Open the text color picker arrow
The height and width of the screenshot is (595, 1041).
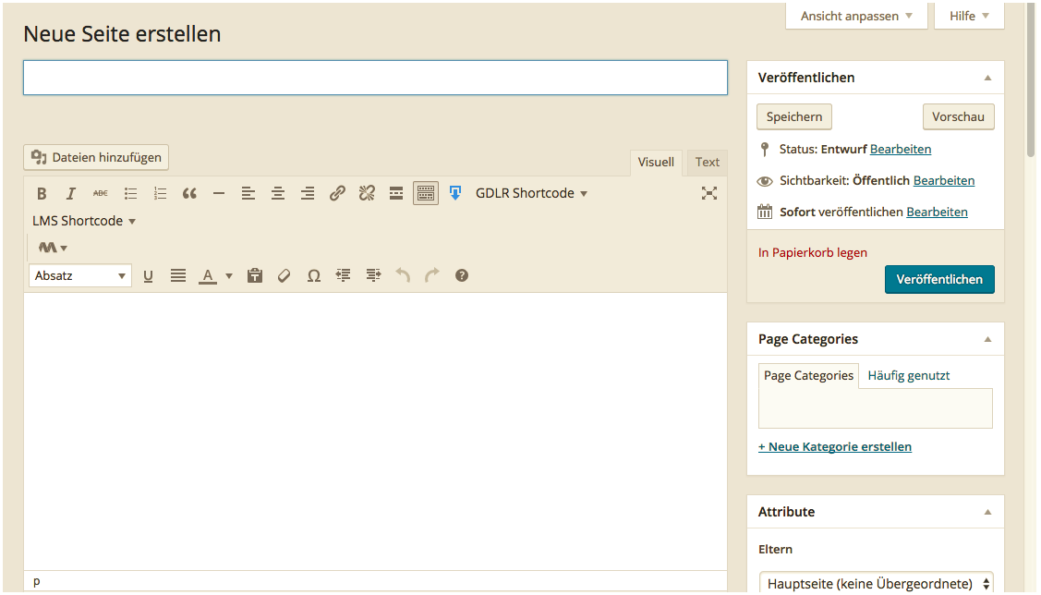(x=229, y=275)
